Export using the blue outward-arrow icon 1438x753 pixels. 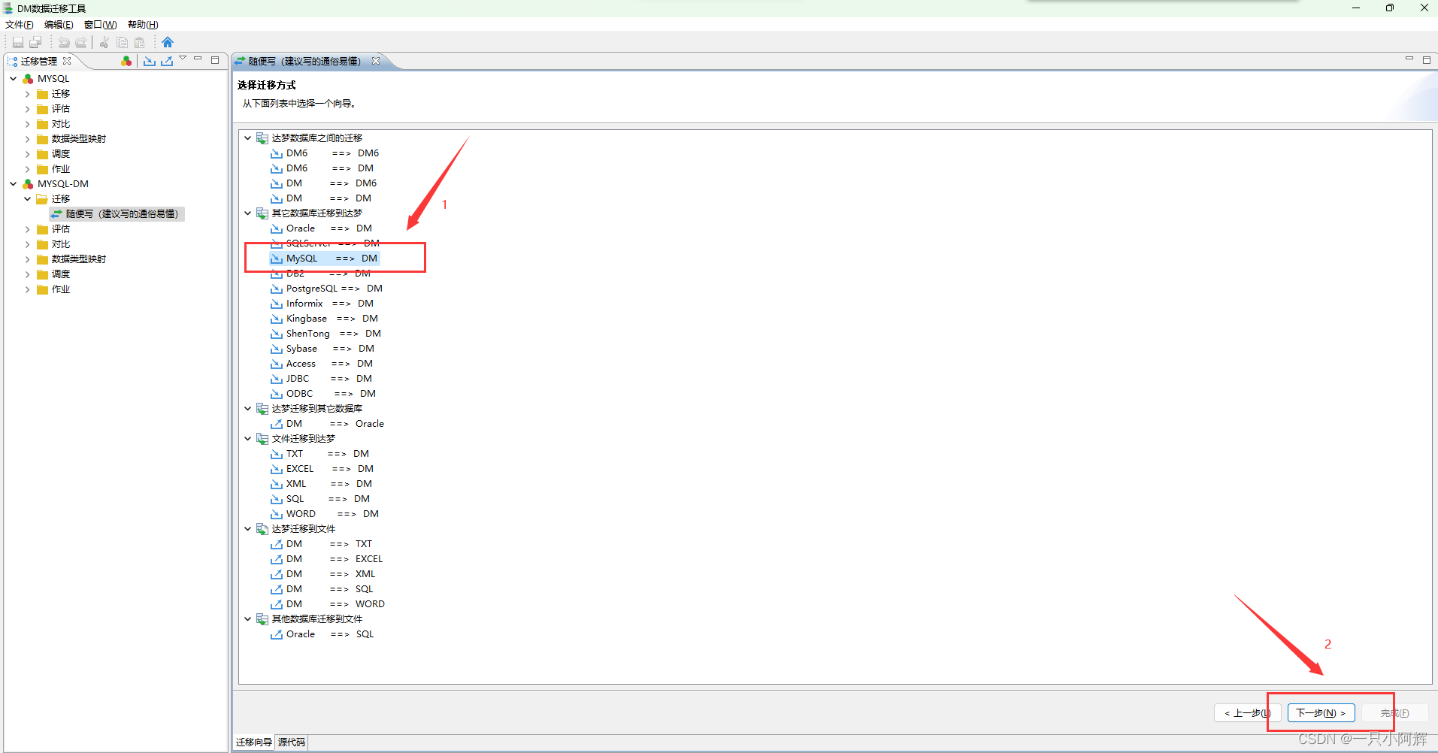point(166,61)
